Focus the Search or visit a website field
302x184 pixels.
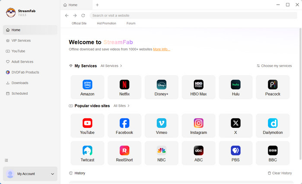pyautogui.click(x=194, y=16)
